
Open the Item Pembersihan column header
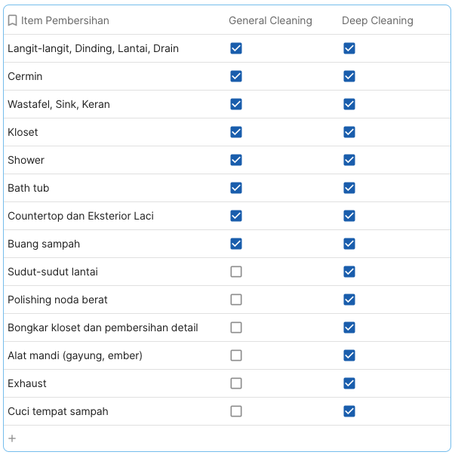[65, 21]
